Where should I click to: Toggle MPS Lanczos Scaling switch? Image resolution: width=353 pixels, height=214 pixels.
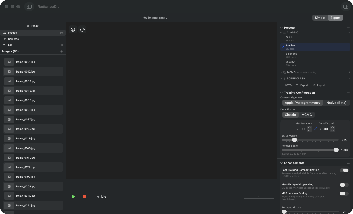click(344, 194)
